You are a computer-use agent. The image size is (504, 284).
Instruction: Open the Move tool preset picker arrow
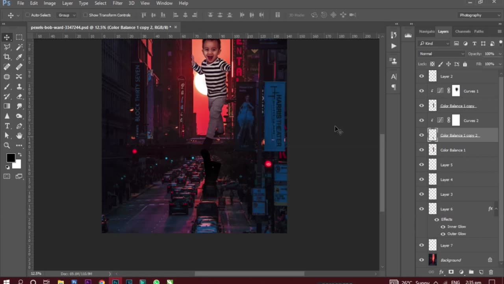tap(18, 15)
